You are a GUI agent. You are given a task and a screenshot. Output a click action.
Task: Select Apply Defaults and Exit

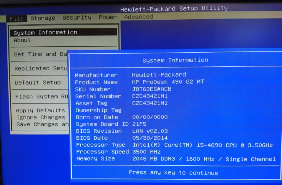point(41,111)
